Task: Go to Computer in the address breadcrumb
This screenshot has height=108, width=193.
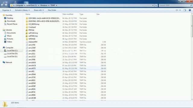Action: point(19,5)
